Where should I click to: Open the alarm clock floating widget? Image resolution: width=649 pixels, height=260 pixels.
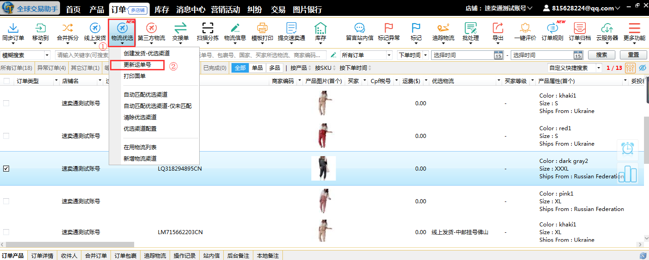pos(628,149)
